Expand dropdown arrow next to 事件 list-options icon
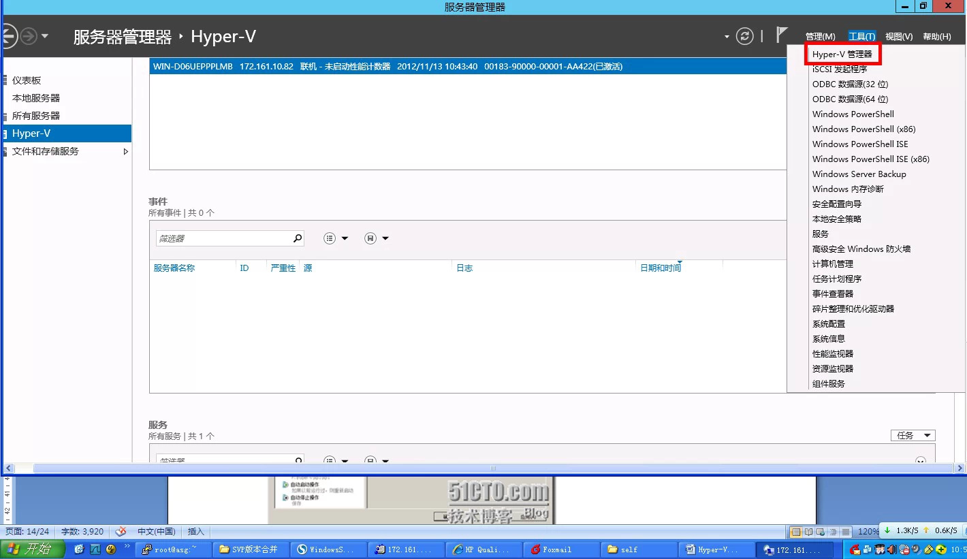Screen dimensions: 967x559 click(345, 238)
